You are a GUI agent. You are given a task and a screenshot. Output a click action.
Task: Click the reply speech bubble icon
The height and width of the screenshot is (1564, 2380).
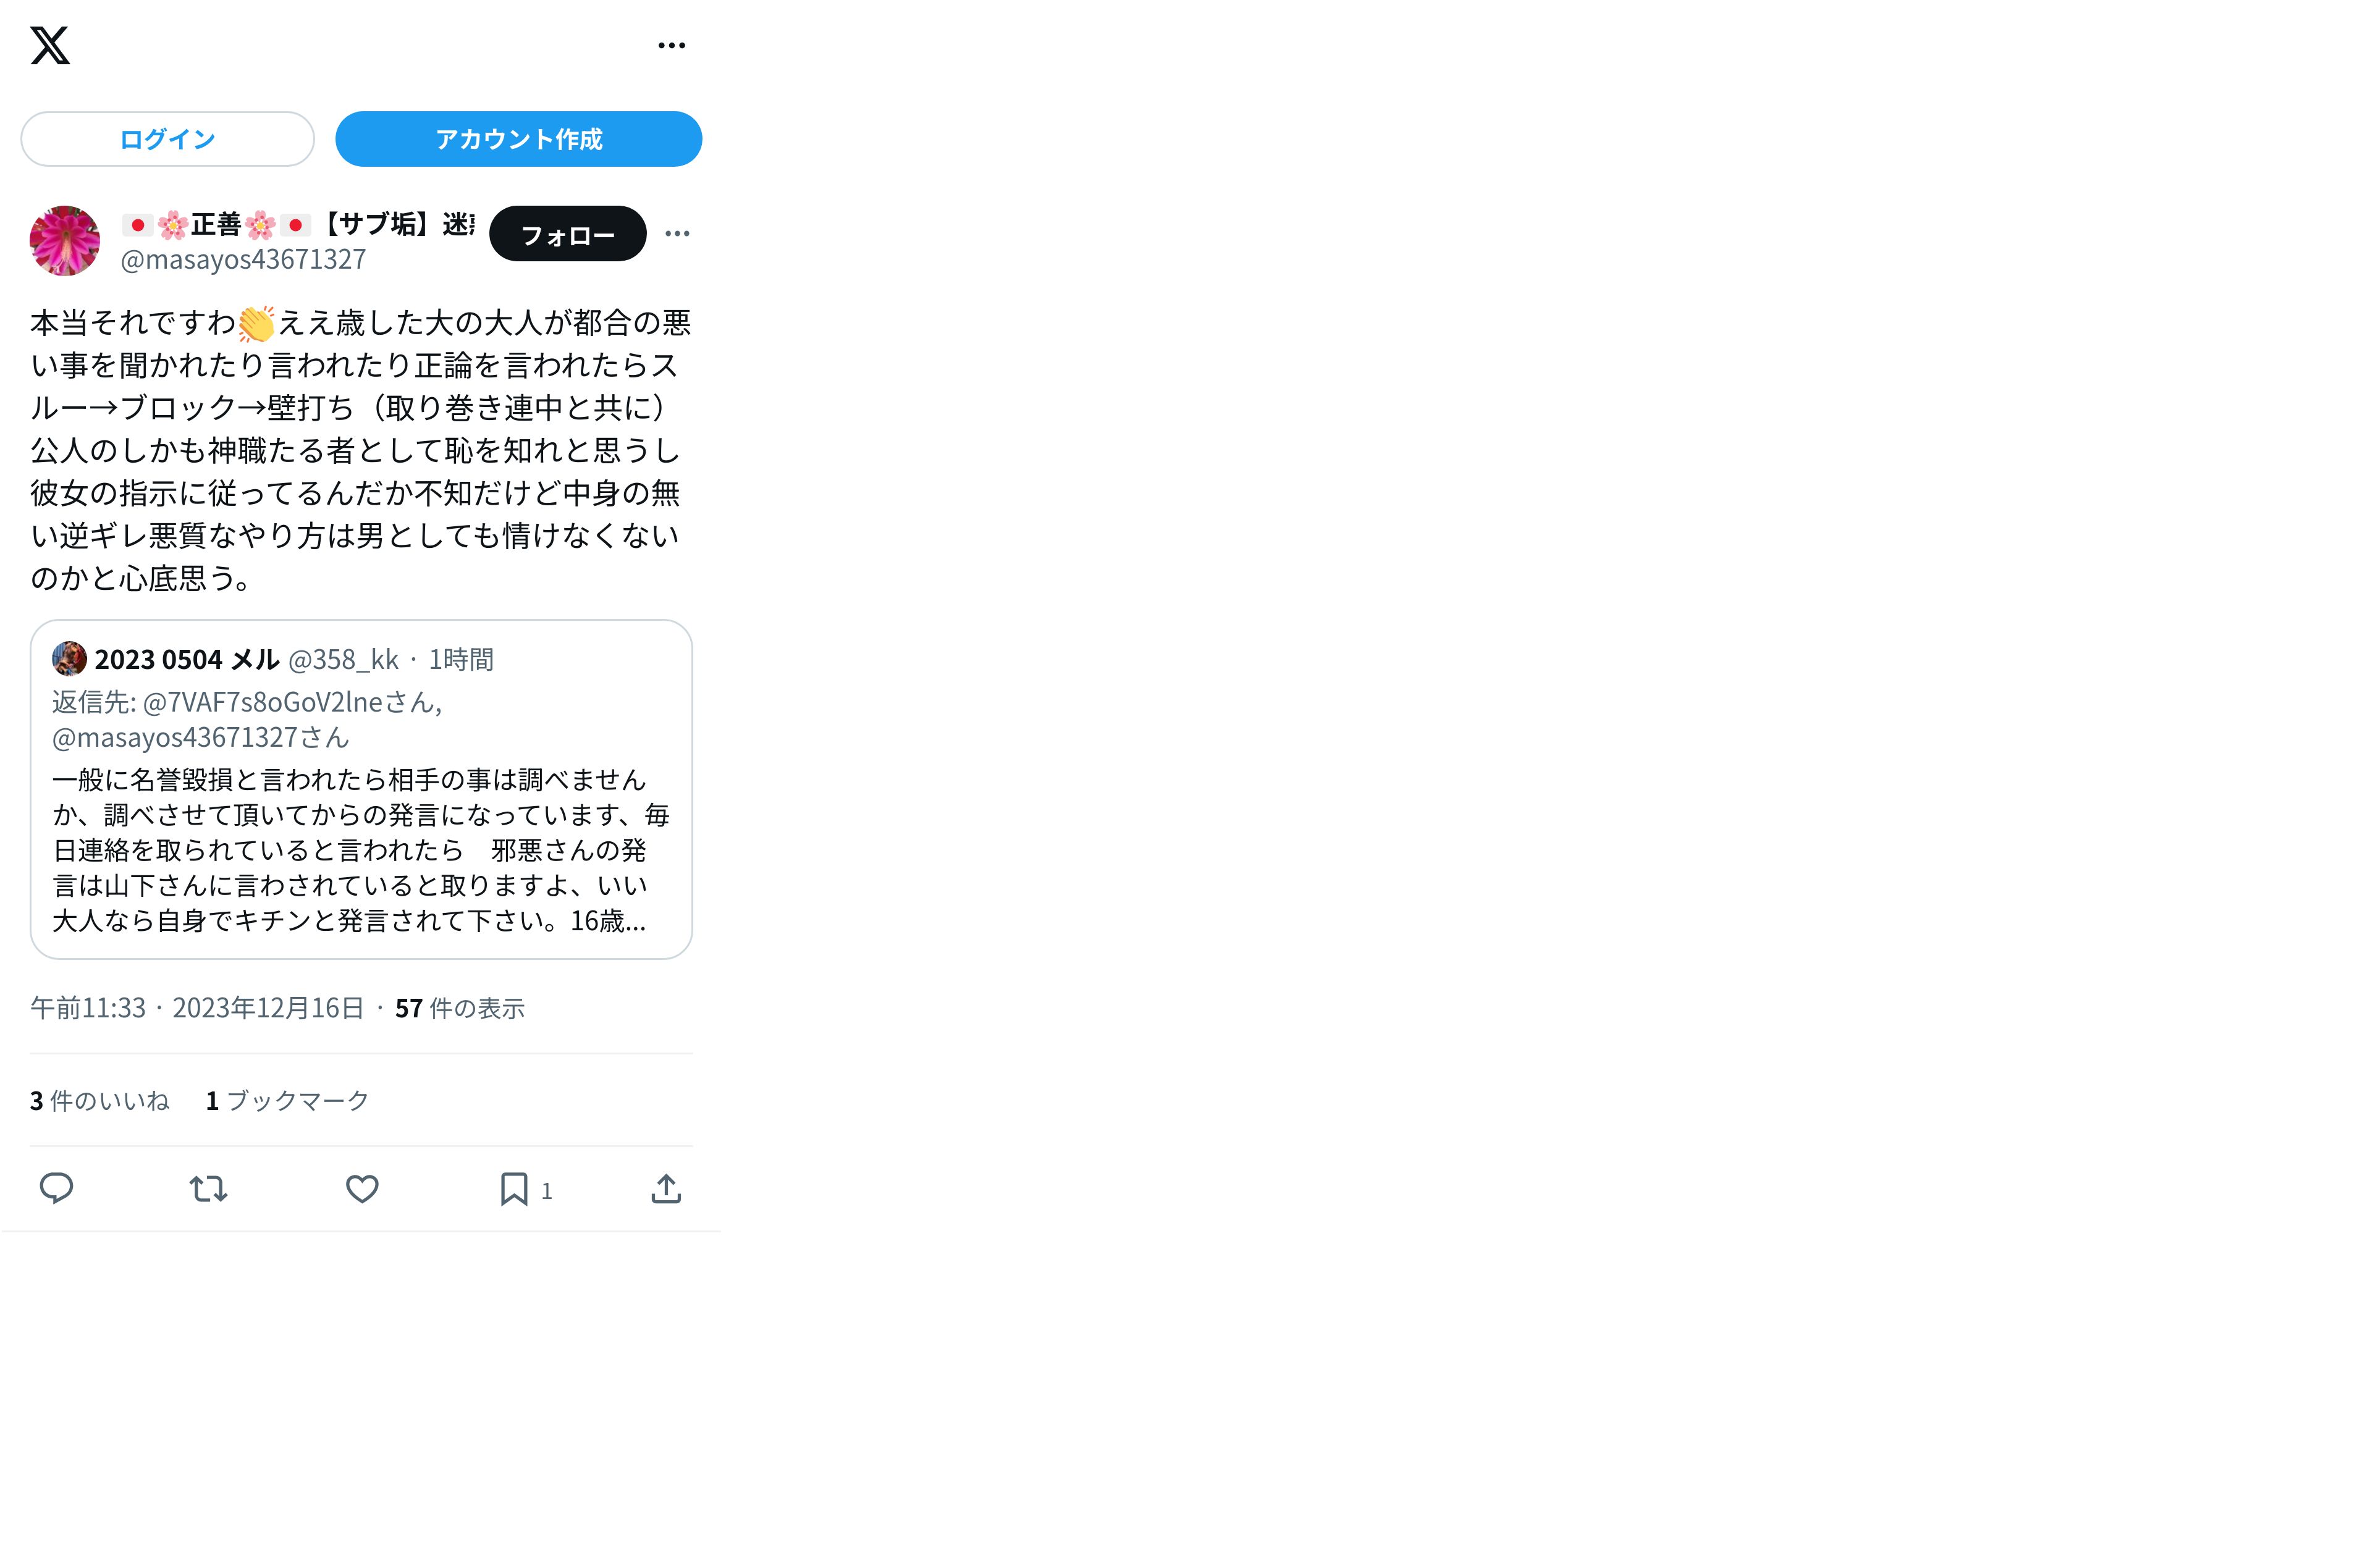[x=56, y=1188]
